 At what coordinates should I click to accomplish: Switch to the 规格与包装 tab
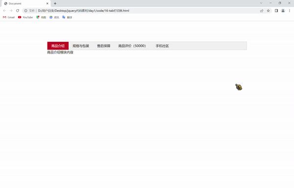click(81, 46)
